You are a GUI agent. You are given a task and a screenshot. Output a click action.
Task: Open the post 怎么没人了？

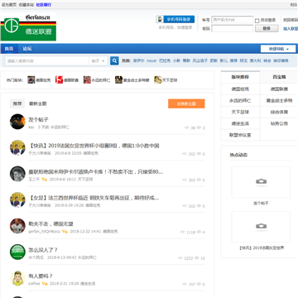43,250
